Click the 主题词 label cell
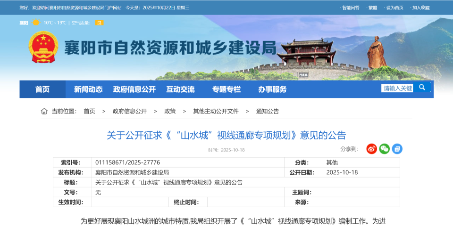The image size is (453, 226). click(303, 192)
